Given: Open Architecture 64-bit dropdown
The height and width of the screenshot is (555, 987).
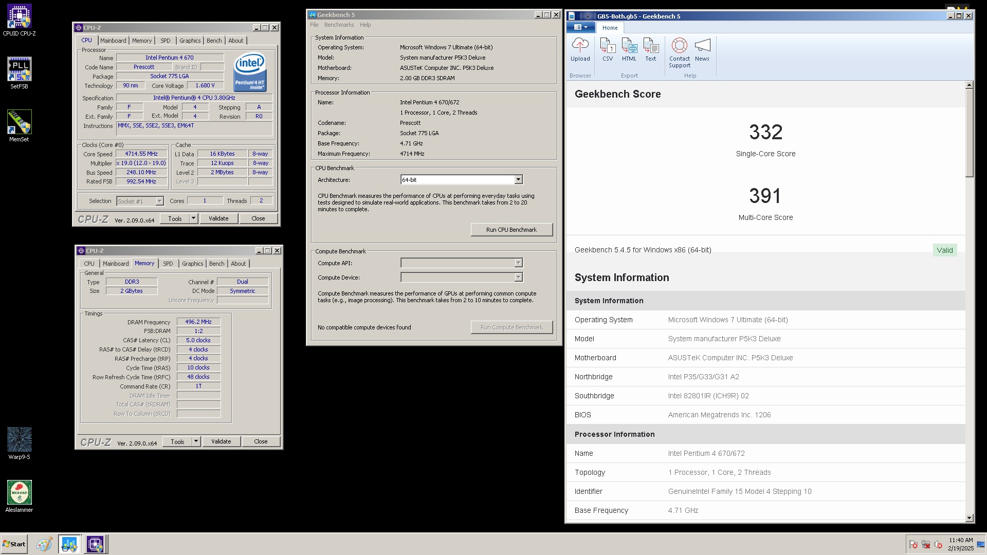Looking at the screenshot, I should (x=518, y=179).
